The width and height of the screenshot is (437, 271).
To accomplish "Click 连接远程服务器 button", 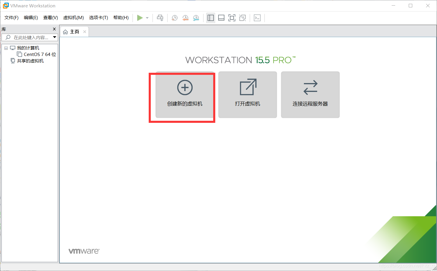I will [310, 95].
